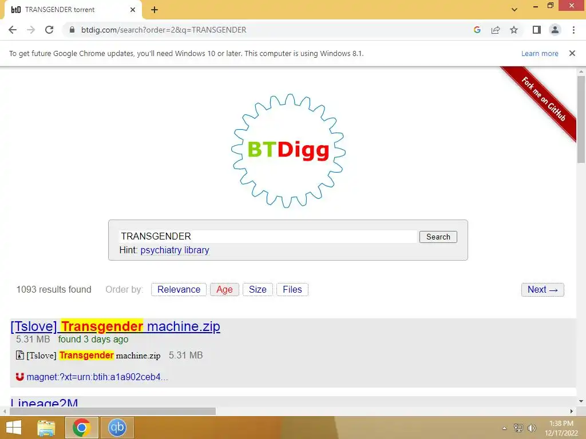Click the address bar URL
586x439 pixels.
tap(164, 30)
